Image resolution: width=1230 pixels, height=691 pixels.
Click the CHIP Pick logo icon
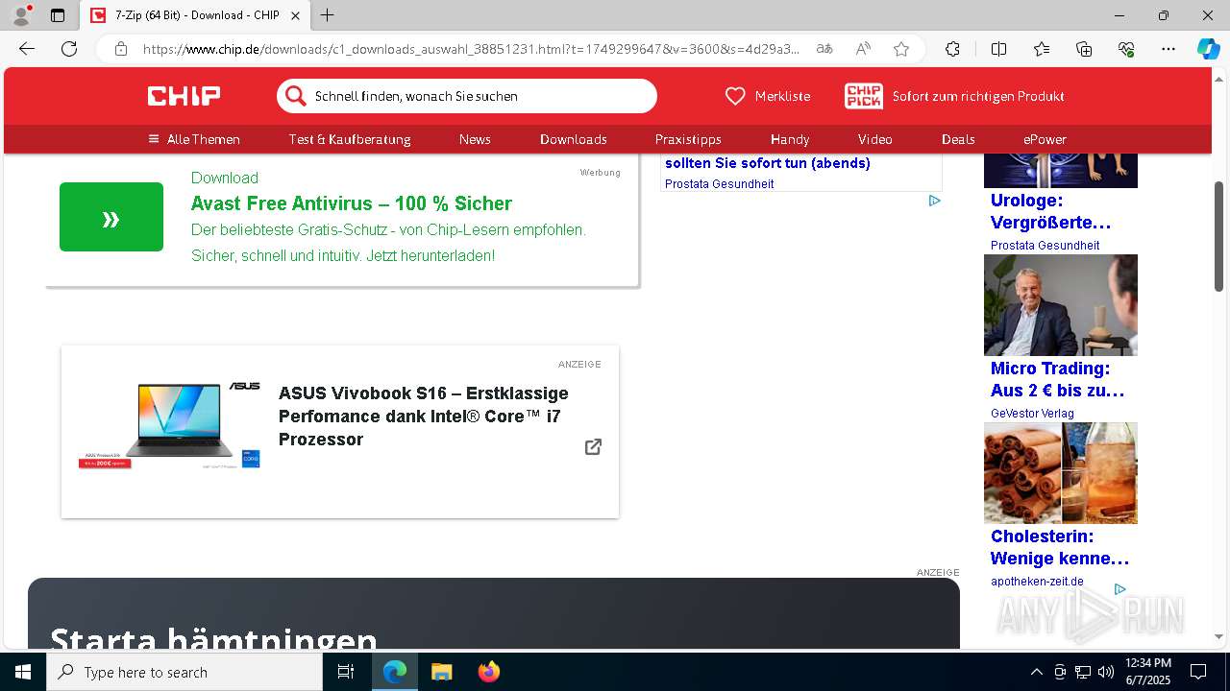tap(863, 96)
